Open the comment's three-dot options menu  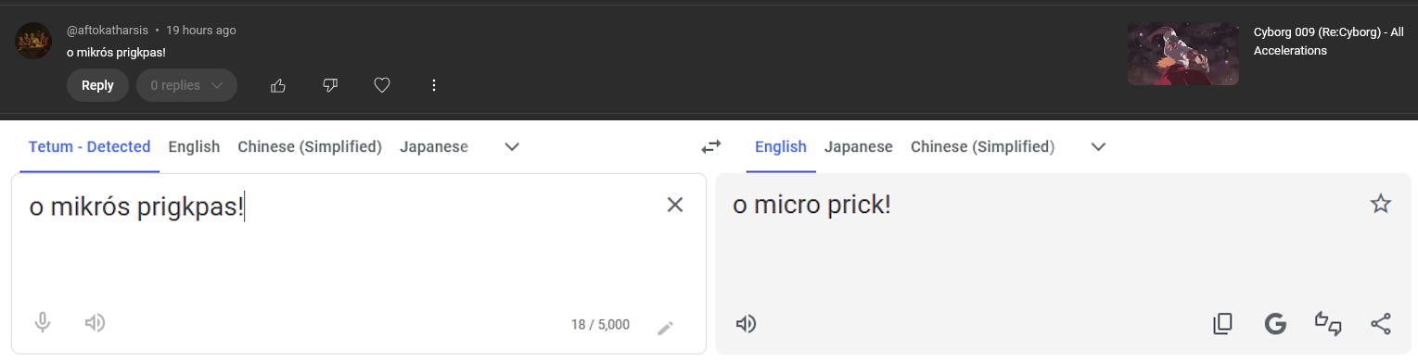pos(433,85)
